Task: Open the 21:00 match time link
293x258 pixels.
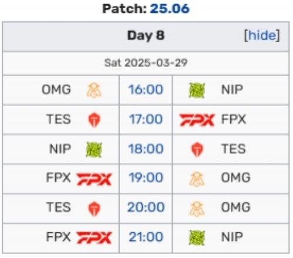Action: [x=146, y=237]
